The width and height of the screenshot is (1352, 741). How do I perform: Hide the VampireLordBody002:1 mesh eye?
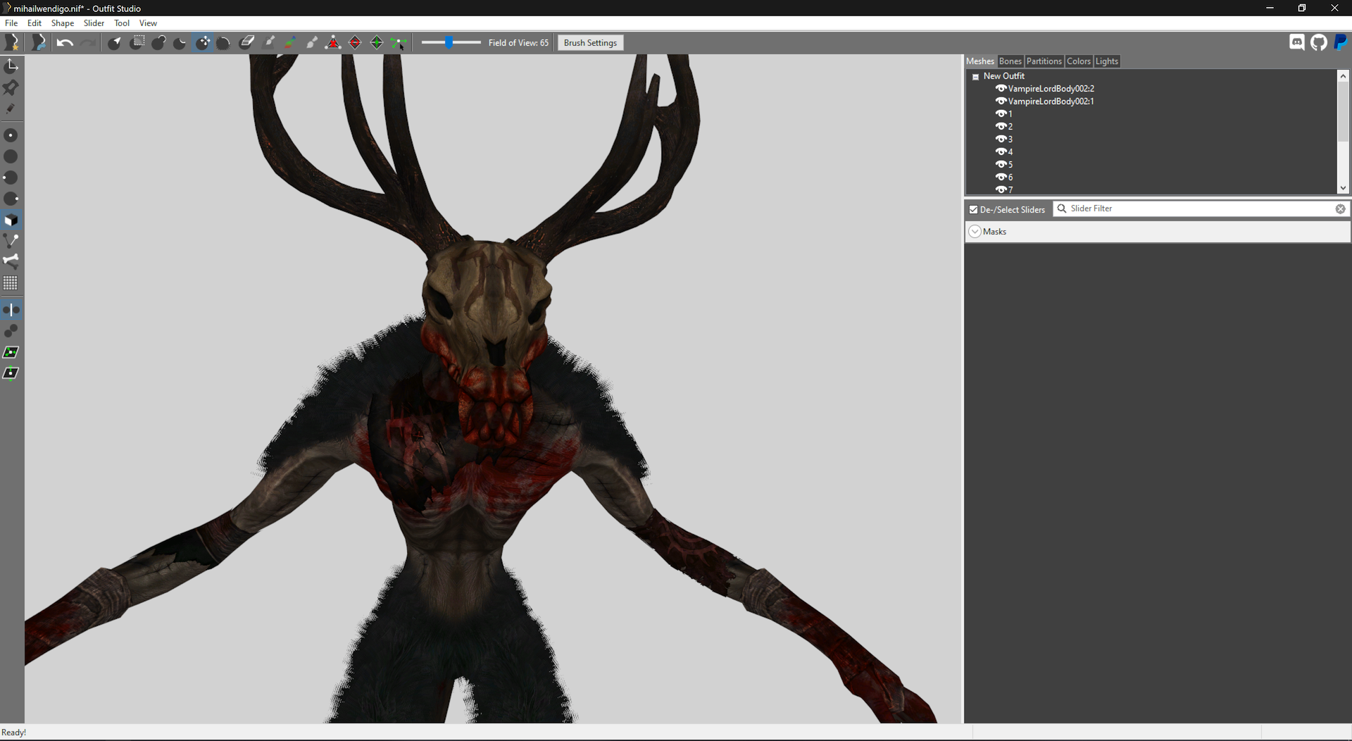pos(1001,101)
